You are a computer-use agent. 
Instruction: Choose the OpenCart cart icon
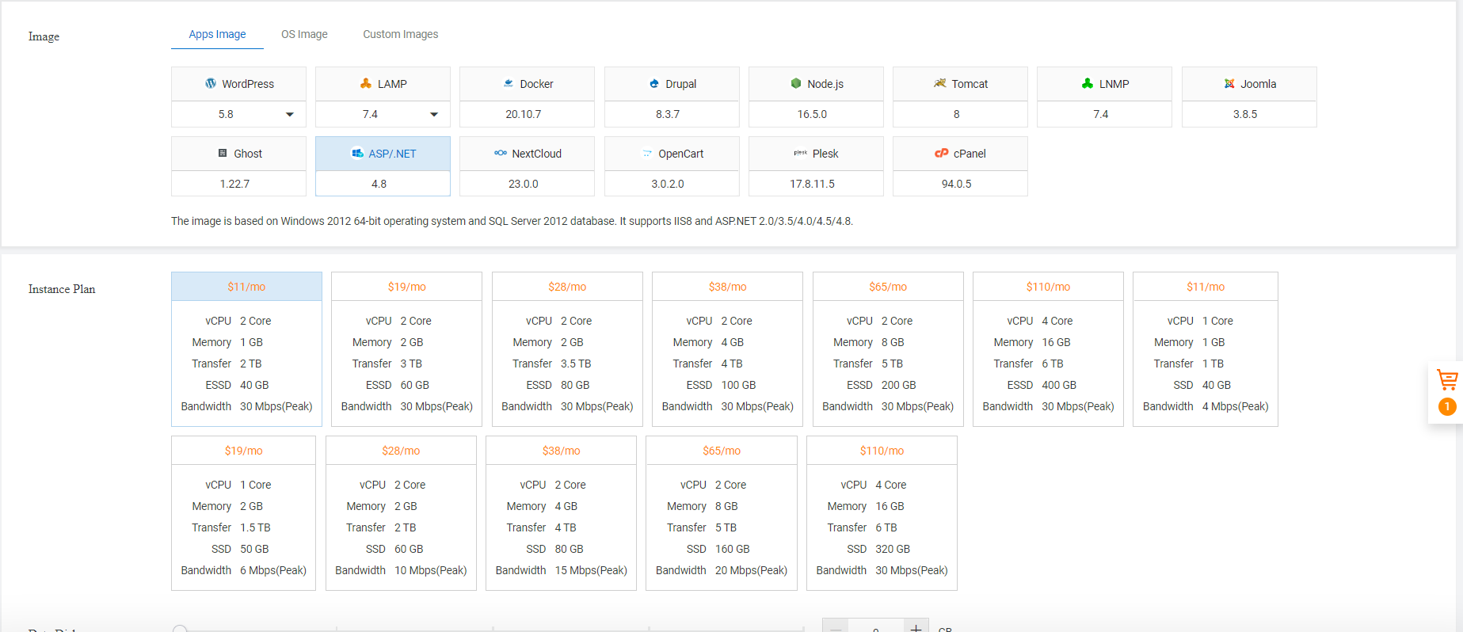[x=647, y=153]
